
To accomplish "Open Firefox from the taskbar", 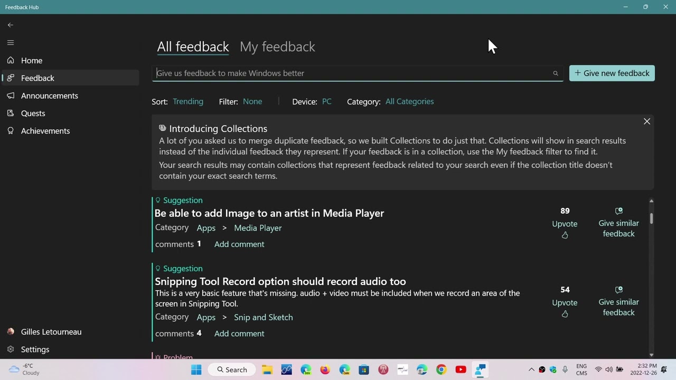I will tap(325, 370).
